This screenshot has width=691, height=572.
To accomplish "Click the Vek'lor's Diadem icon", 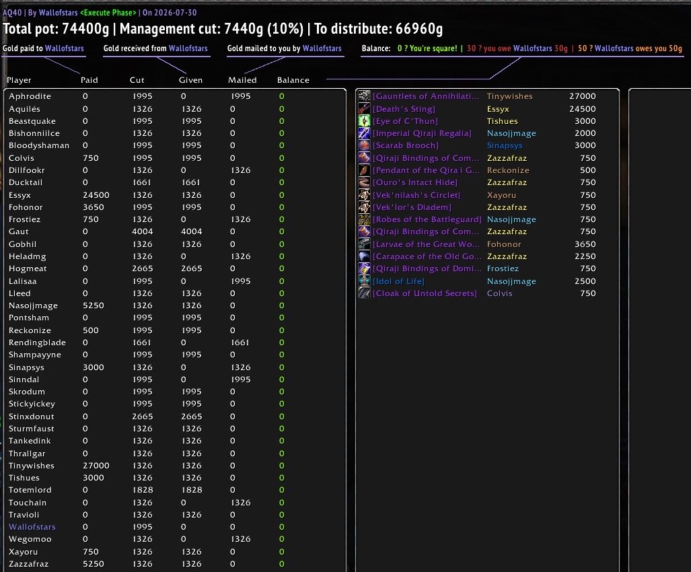I will click(364, 207).
